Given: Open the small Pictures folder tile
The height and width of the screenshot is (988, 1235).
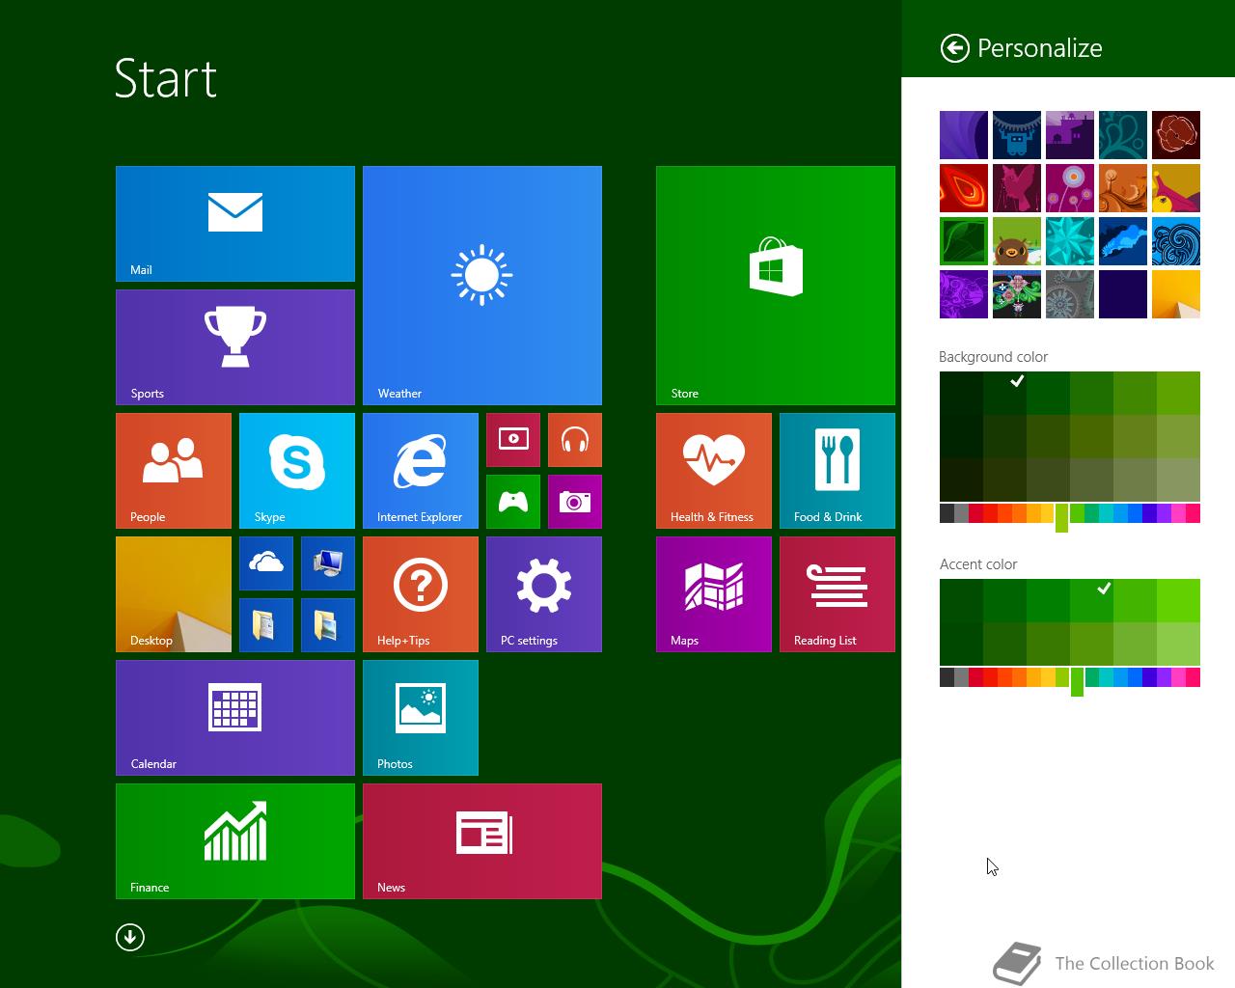Looking at the screenshot, I should [x=328, y=625].
